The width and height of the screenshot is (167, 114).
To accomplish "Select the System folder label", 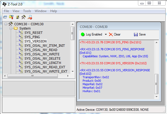I will click(x=25, y=28).
